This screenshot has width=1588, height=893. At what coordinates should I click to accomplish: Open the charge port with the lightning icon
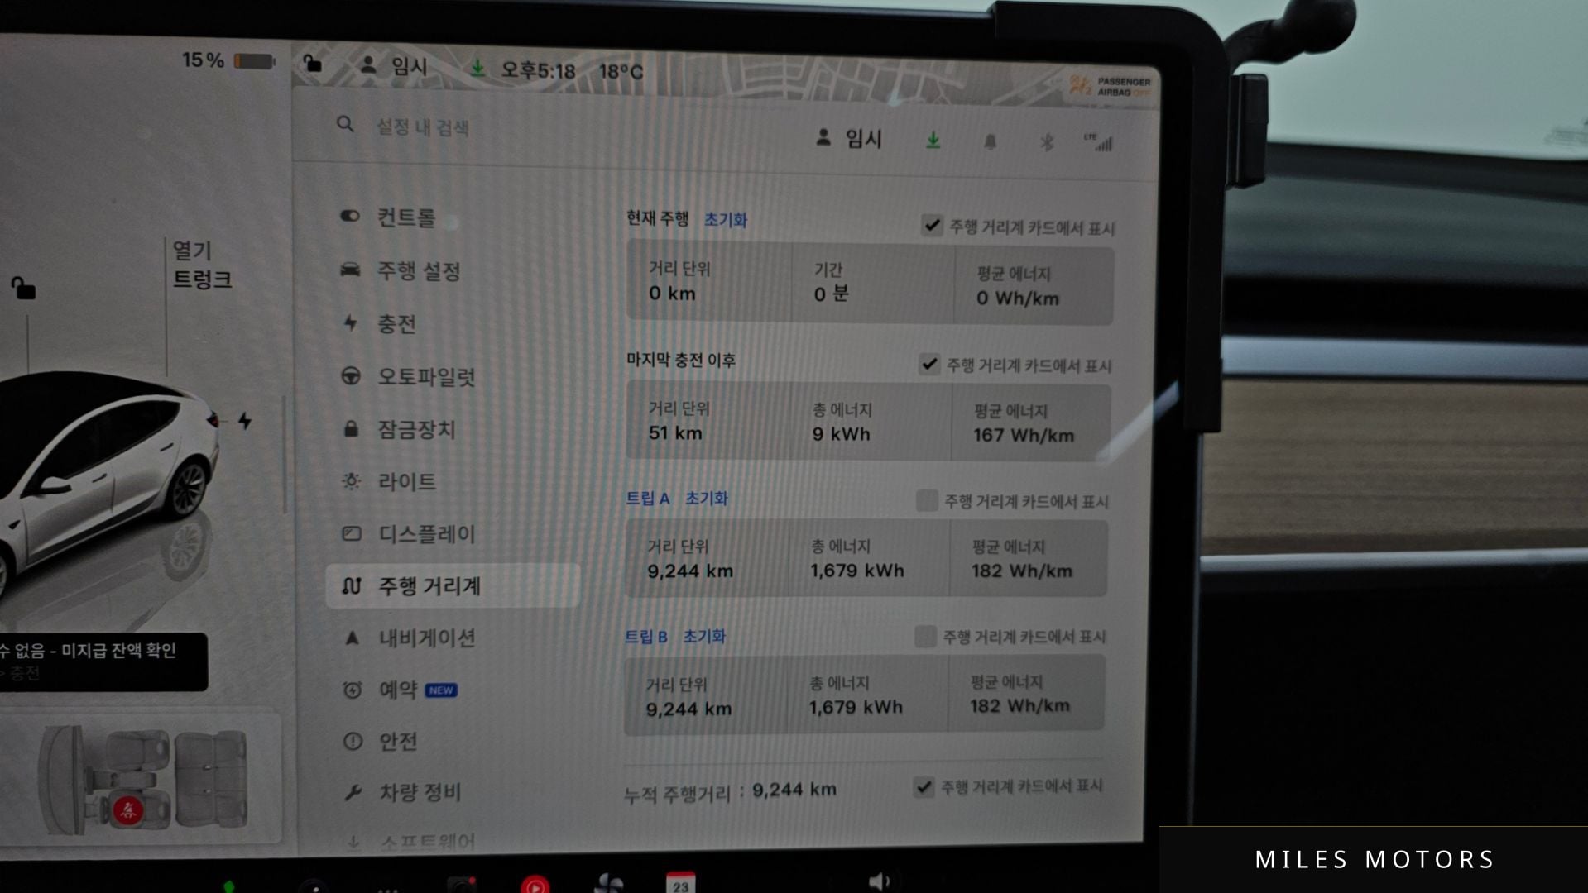click(x=245, y=421)
